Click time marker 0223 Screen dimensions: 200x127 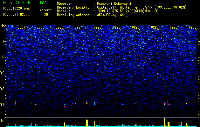pos(59,27)
